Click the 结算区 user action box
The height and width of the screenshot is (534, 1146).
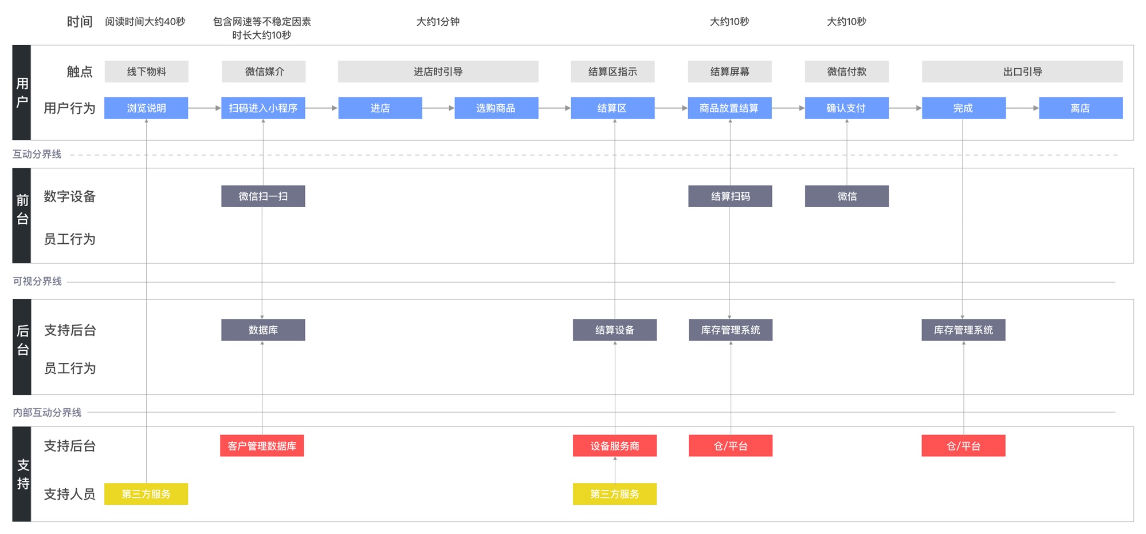pyautogui.click(x=613, y=108)
